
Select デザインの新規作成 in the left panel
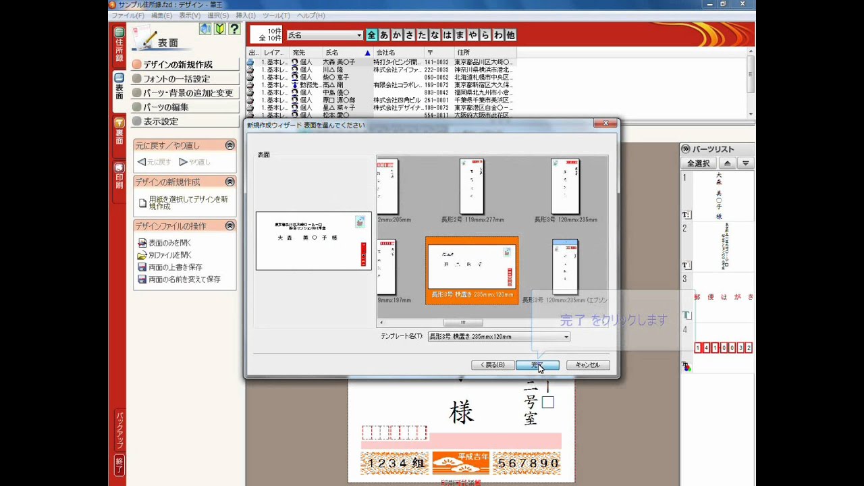[185, 65]
